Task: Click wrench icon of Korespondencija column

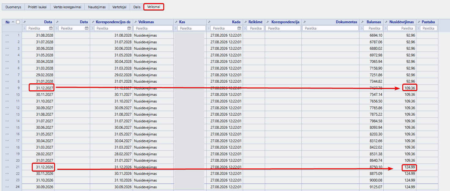Action: coord(268,22)
